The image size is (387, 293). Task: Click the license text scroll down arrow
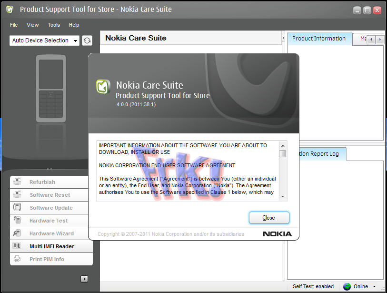283,197
